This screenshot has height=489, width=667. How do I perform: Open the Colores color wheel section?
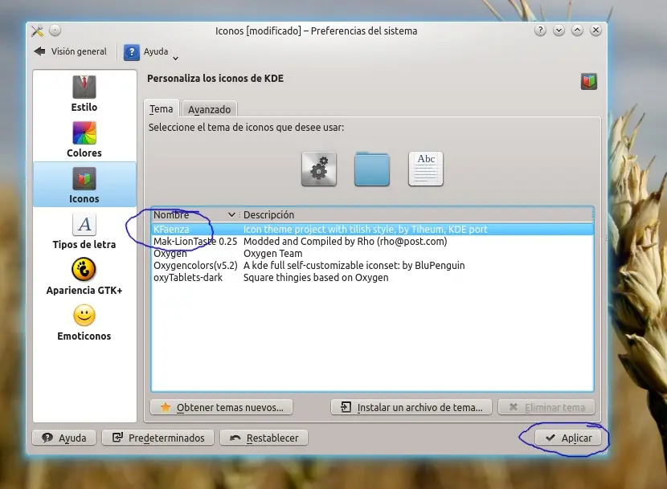(84, 140)
